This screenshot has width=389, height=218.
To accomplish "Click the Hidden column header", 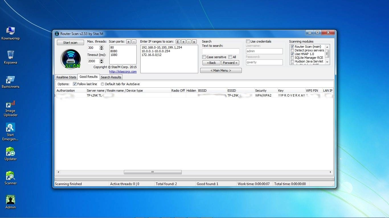I will click(191, 91).
